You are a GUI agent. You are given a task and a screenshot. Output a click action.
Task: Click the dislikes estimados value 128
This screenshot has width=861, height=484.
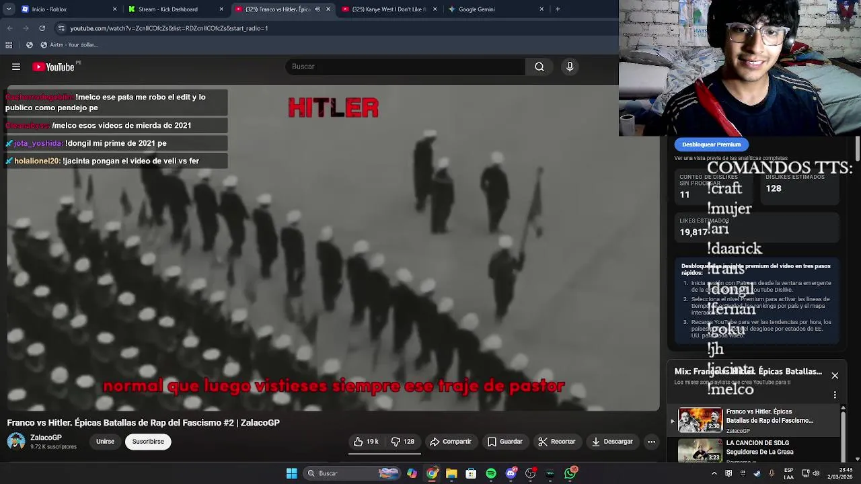coord(774,189)
